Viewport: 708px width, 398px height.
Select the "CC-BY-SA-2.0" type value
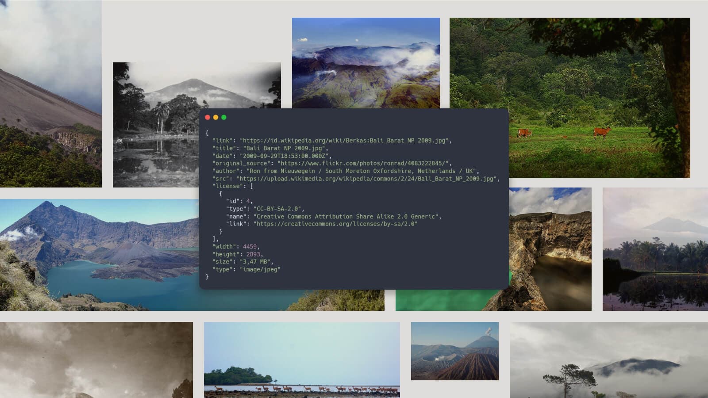point(277,209)
